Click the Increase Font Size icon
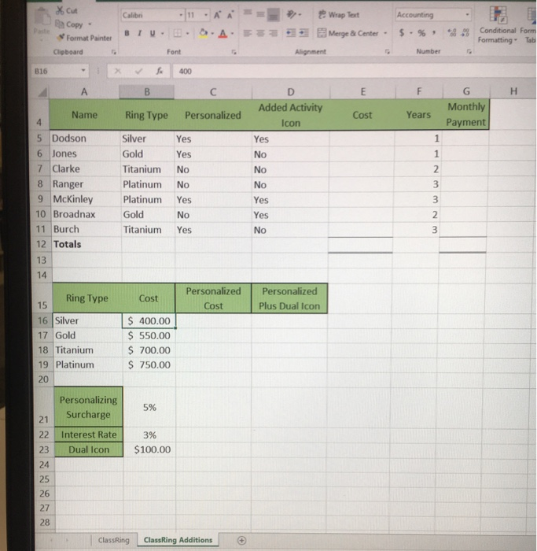 click(x=218, y=15)
